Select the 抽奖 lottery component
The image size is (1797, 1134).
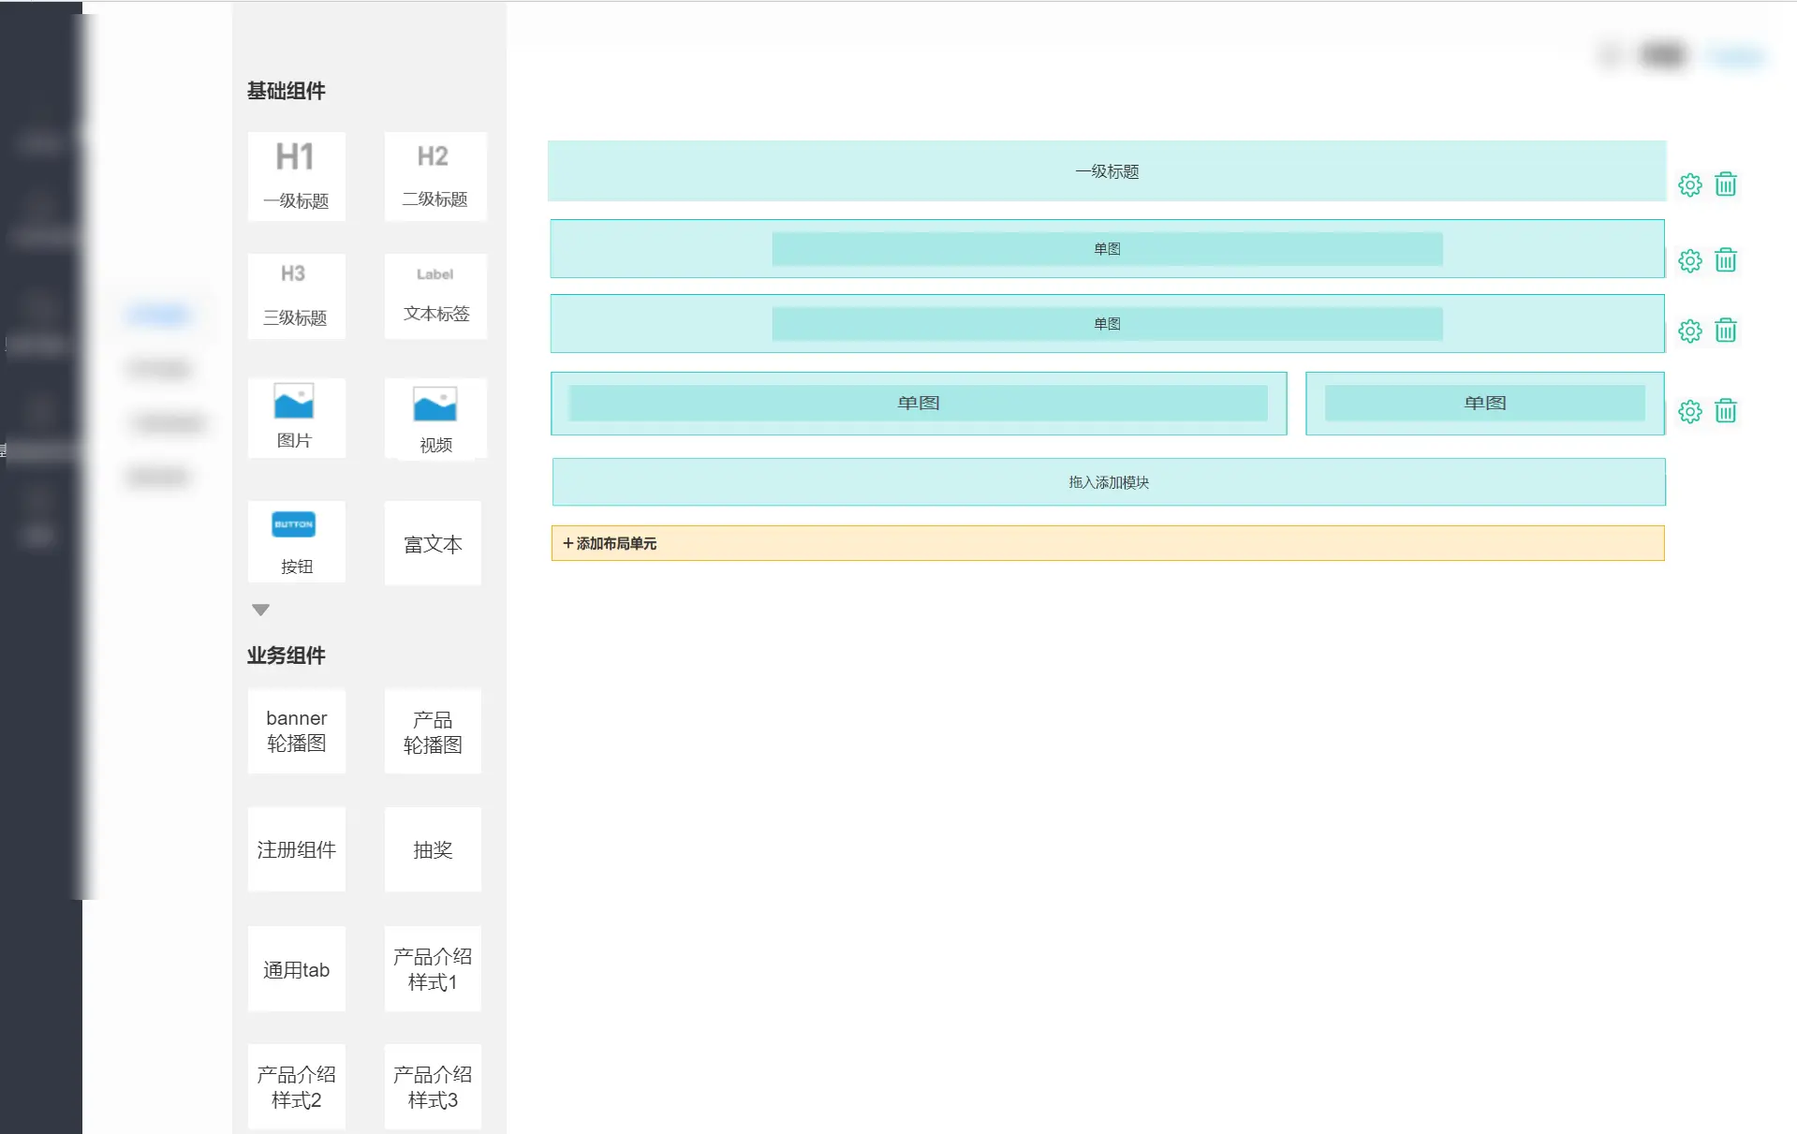tap(433, 849)
